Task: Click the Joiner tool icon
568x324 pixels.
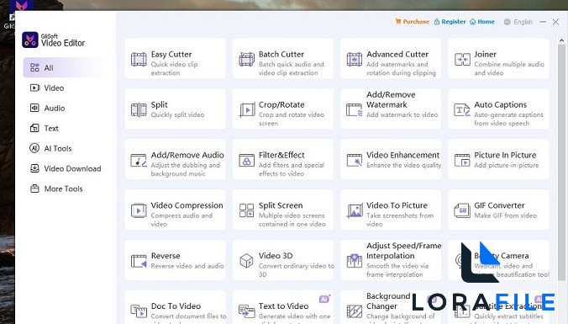Action: [x=462, y=59]
